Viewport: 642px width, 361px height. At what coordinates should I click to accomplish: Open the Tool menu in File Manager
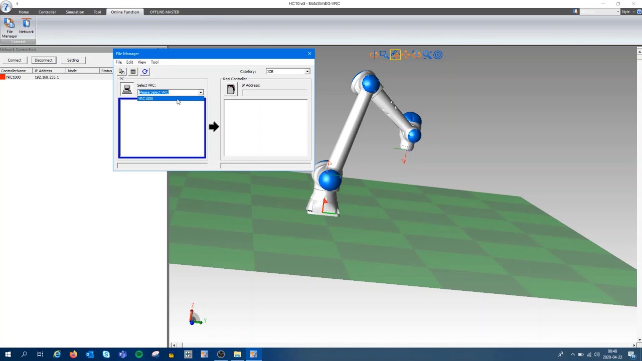154,62
